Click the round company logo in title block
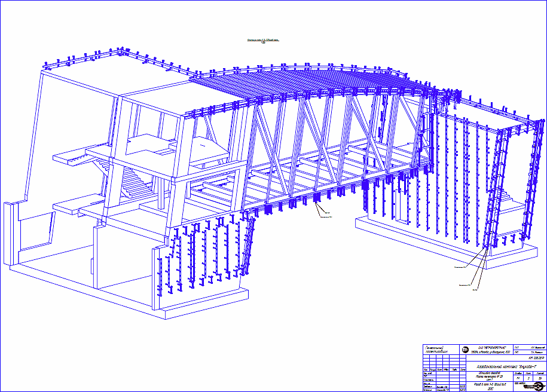Image resolution: width=547 pixels, height=392 pixels. [465, 349]
